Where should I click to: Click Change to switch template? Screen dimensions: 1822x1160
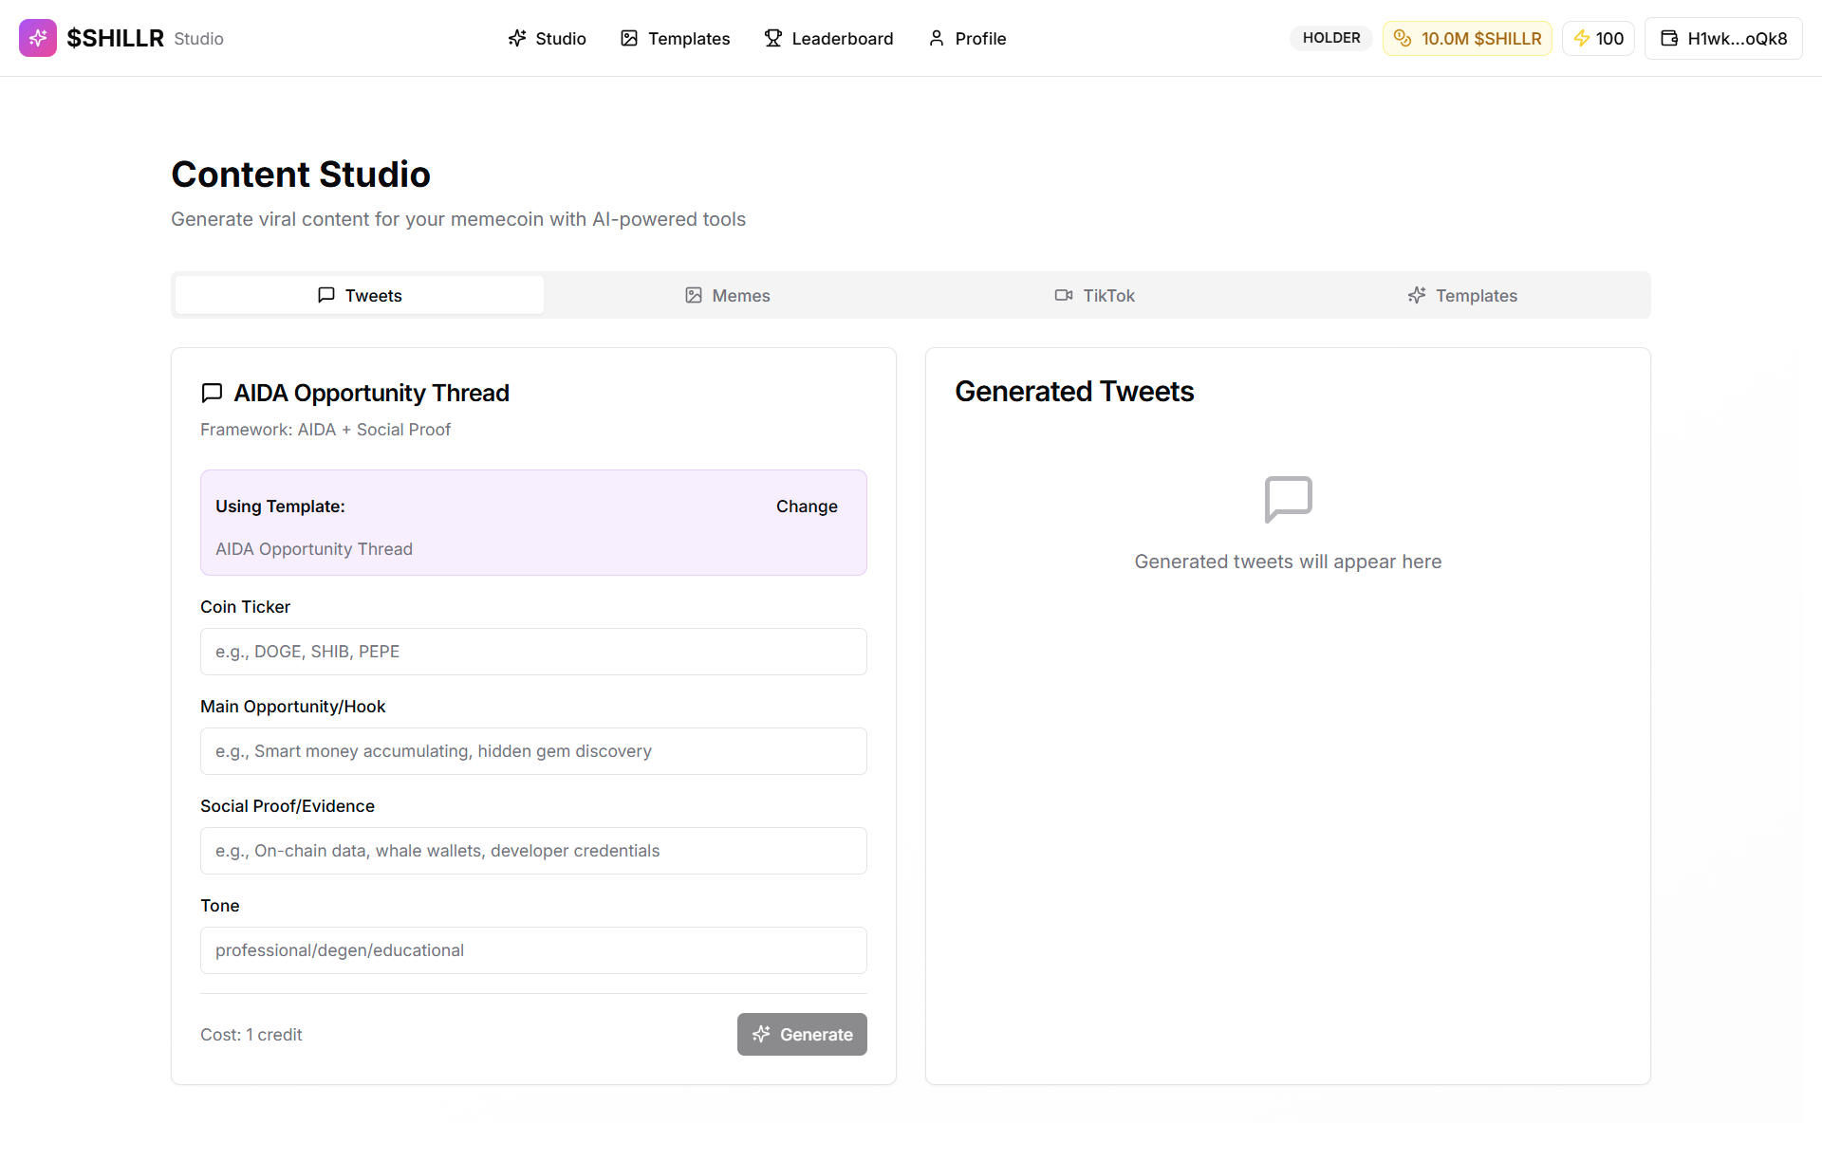click(807, 506)
